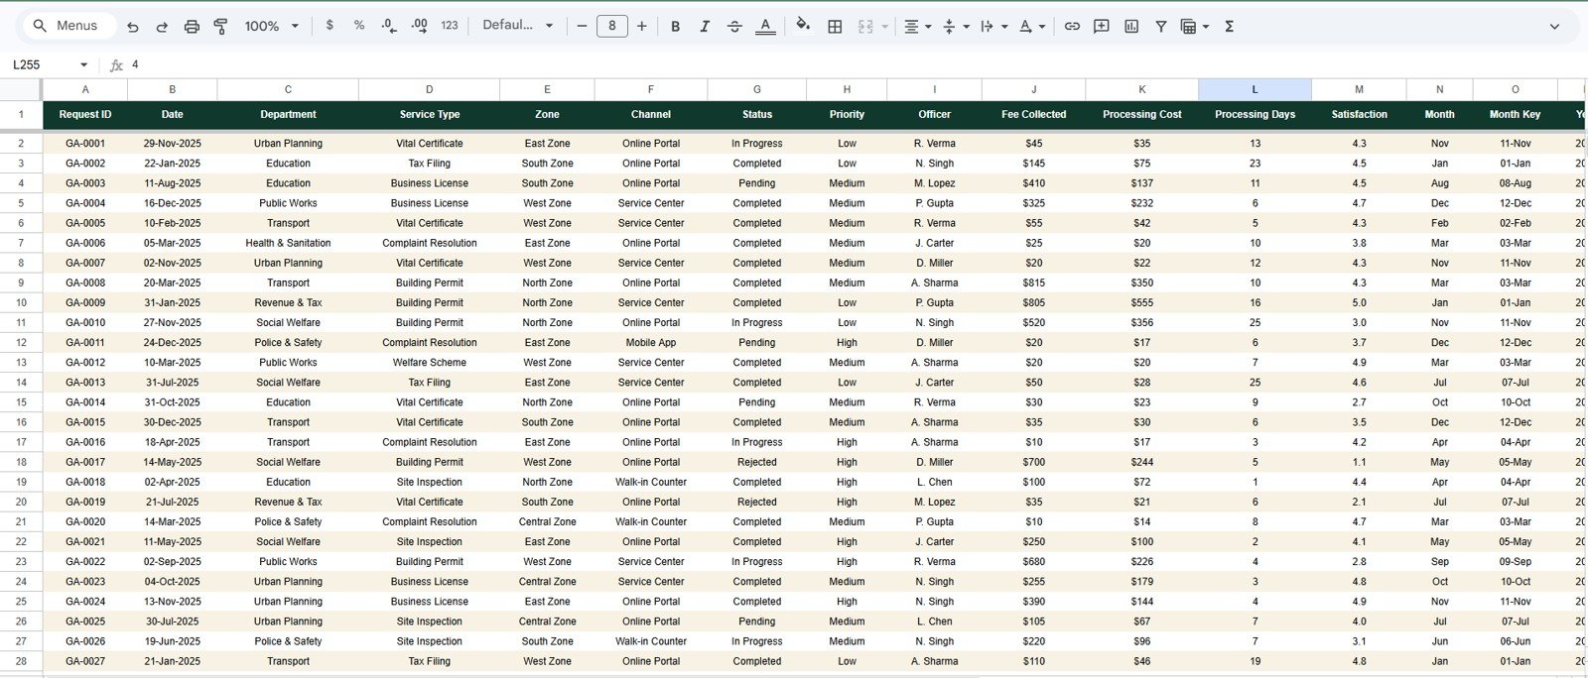Format selection as currency

point(330,26)
